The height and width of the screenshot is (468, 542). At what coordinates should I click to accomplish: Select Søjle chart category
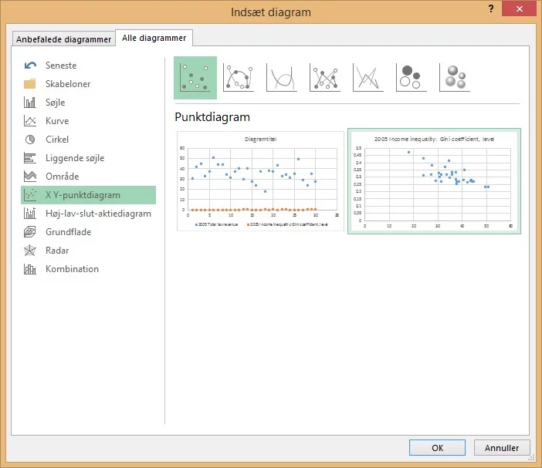56,103
